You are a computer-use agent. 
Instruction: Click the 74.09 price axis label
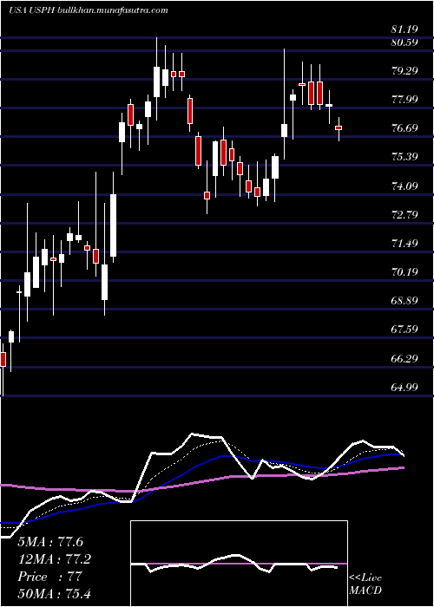(404, 186)
